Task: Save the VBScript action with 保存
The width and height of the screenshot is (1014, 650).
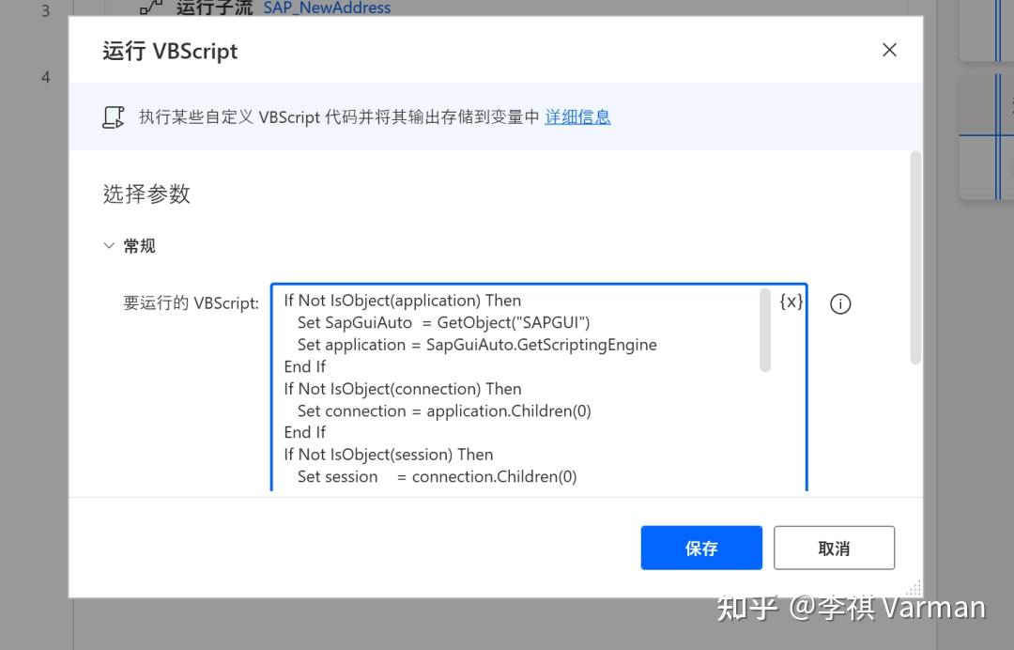Action: tap(701, 548)
